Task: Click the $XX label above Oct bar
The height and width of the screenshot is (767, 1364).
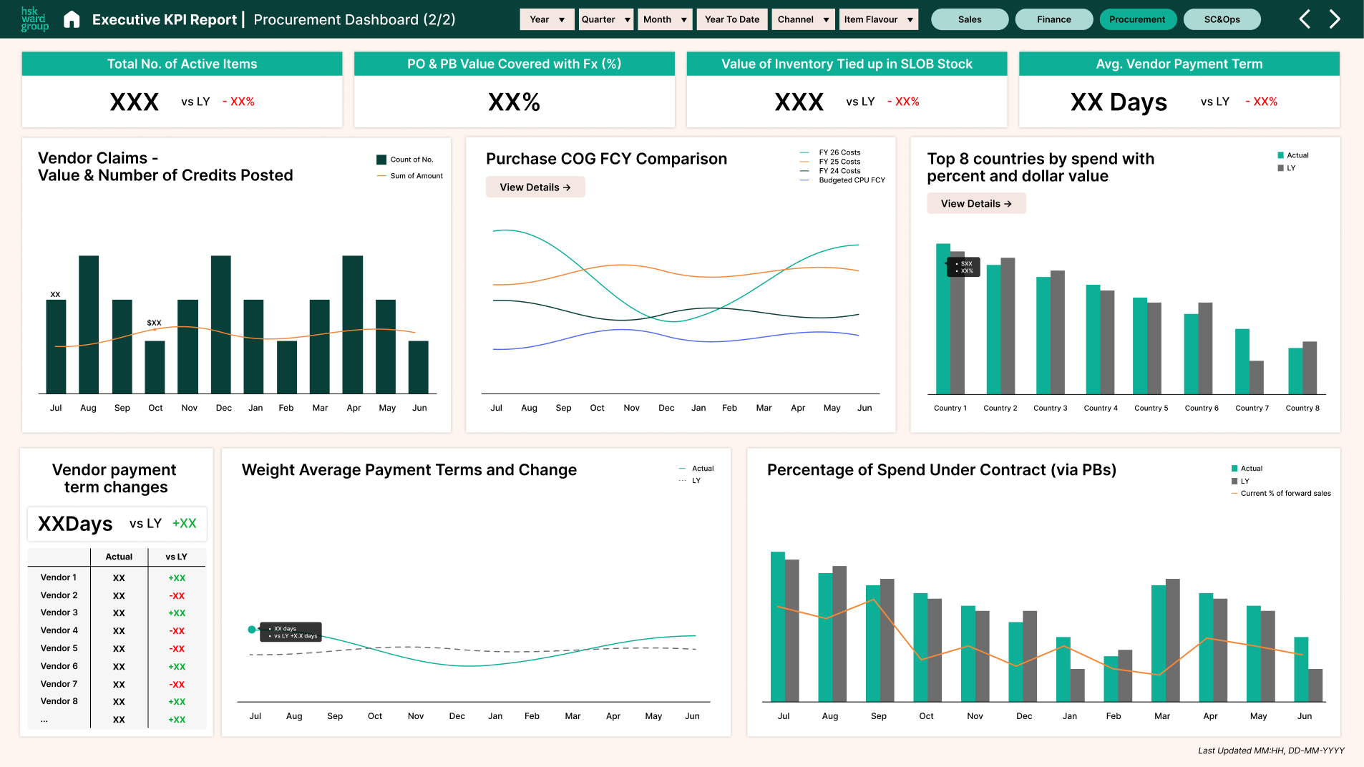Action: point(155,323)
